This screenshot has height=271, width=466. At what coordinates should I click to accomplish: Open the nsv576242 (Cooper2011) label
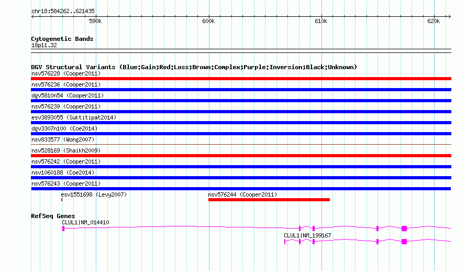(x=66, y=161)
